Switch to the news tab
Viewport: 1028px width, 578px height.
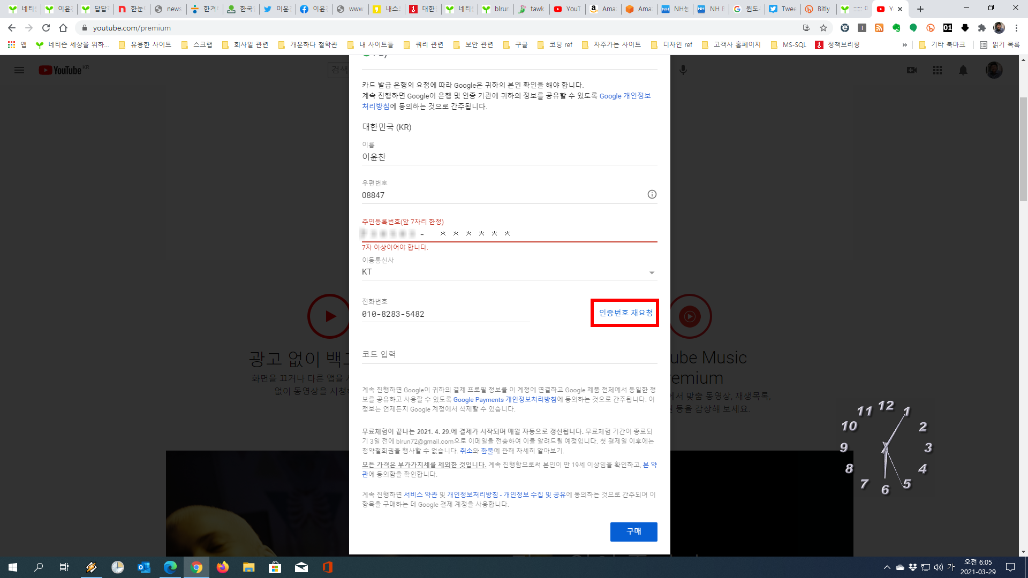pos(168,9)
